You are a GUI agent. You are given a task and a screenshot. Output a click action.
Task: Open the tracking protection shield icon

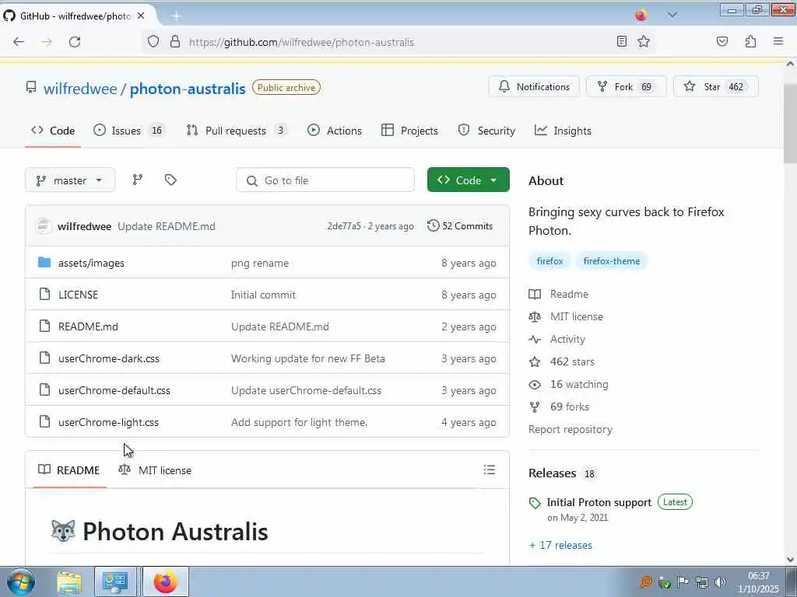(x=153, y=42)
